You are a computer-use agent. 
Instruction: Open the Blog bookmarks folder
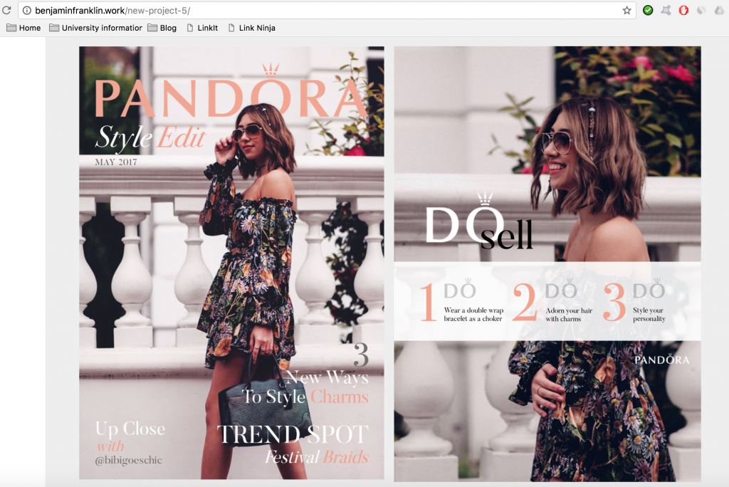pos(162,28)
